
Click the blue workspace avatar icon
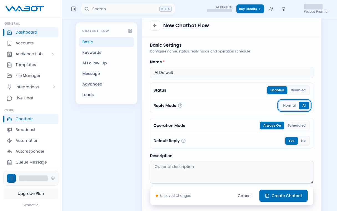point(11,178)
